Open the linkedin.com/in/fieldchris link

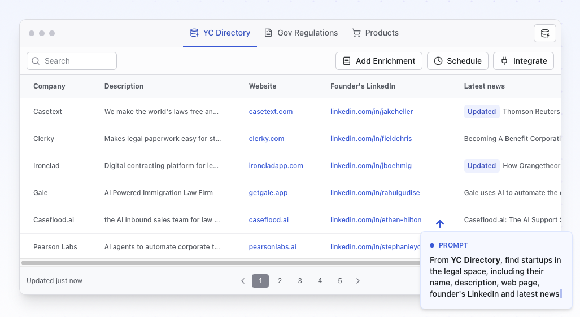[371, 139]
